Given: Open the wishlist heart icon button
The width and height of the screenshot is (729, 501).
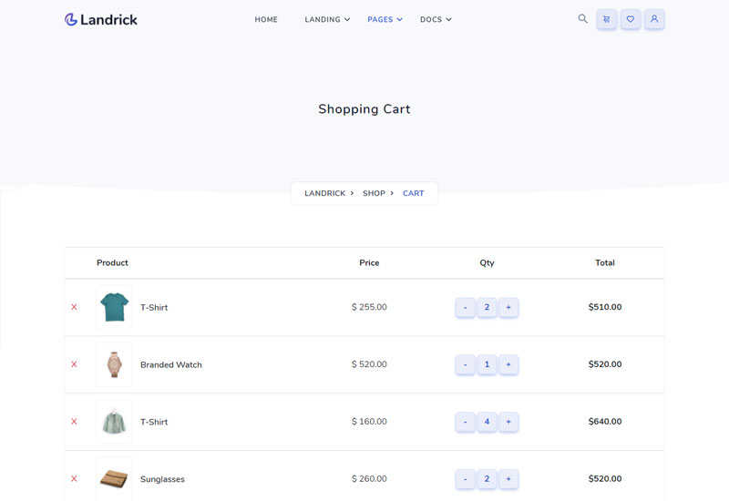Looking at the screenshot, I should (631, 19).
